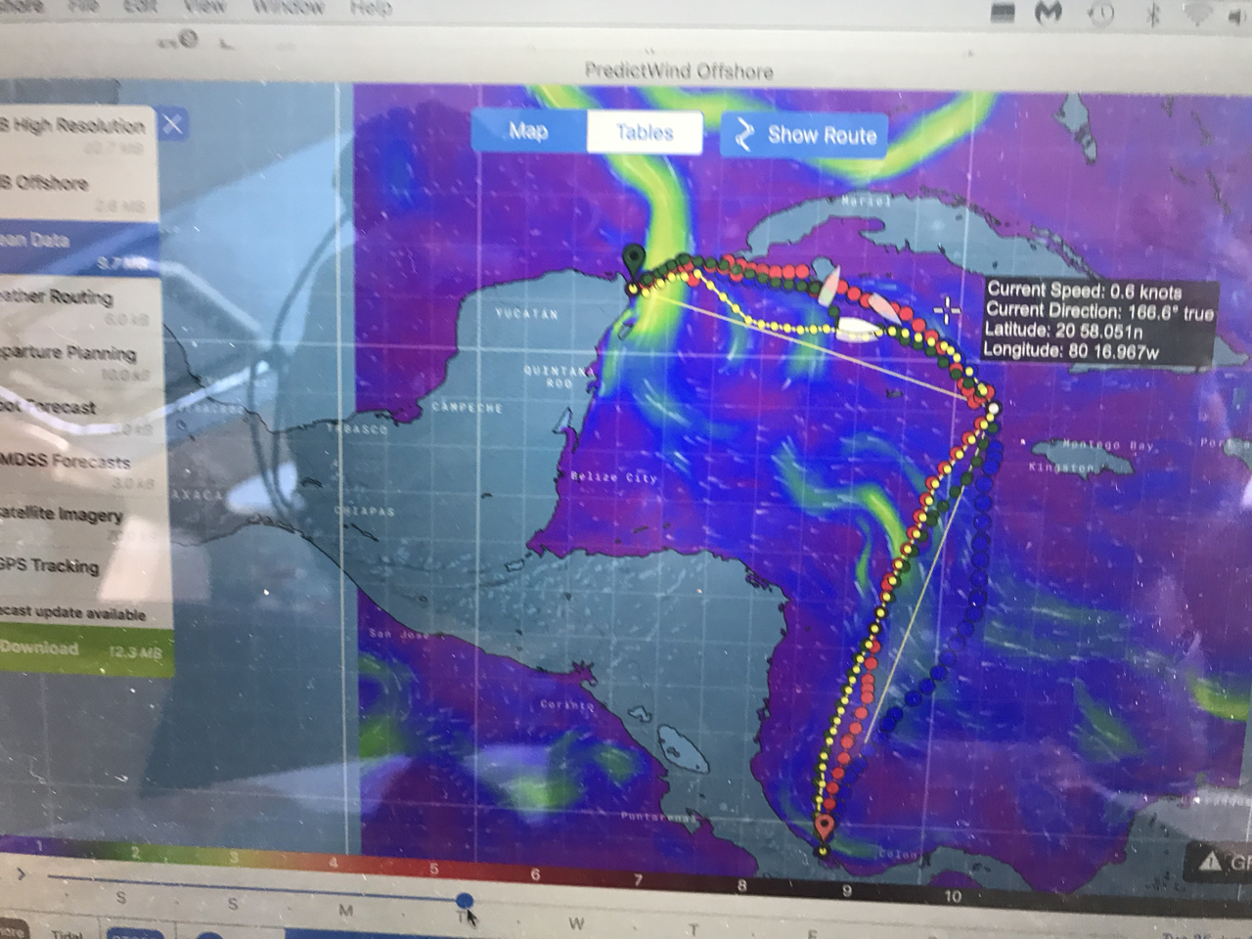The height and width of the screenshot is (939, 1252).
Task: Open the Help menu
Action: [x=371, y=8]
